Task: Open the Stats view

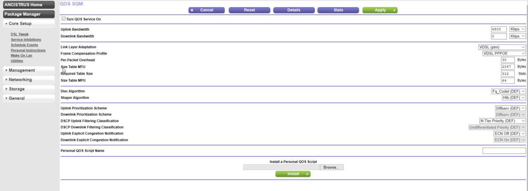Action: (338, 10)
